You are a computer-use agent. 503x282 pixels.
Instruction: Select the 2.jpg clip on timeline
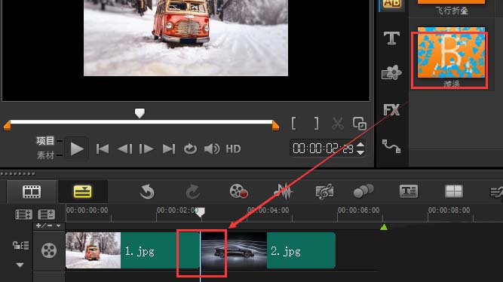(268, 250)
